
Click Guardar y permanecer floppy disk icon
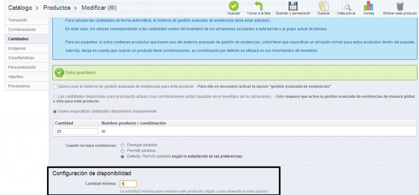pos(293,6)
